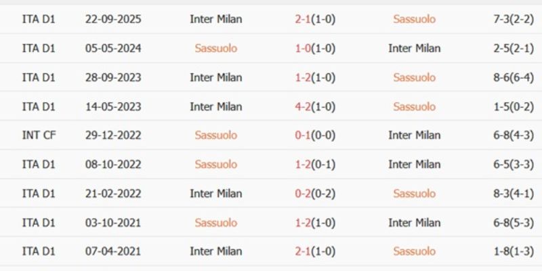
Task: Click Sassuolo away team on 21-02-2022
Action: point(414,194)
